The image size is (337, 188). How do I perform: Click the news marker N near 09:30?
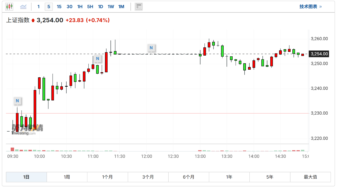17,101
